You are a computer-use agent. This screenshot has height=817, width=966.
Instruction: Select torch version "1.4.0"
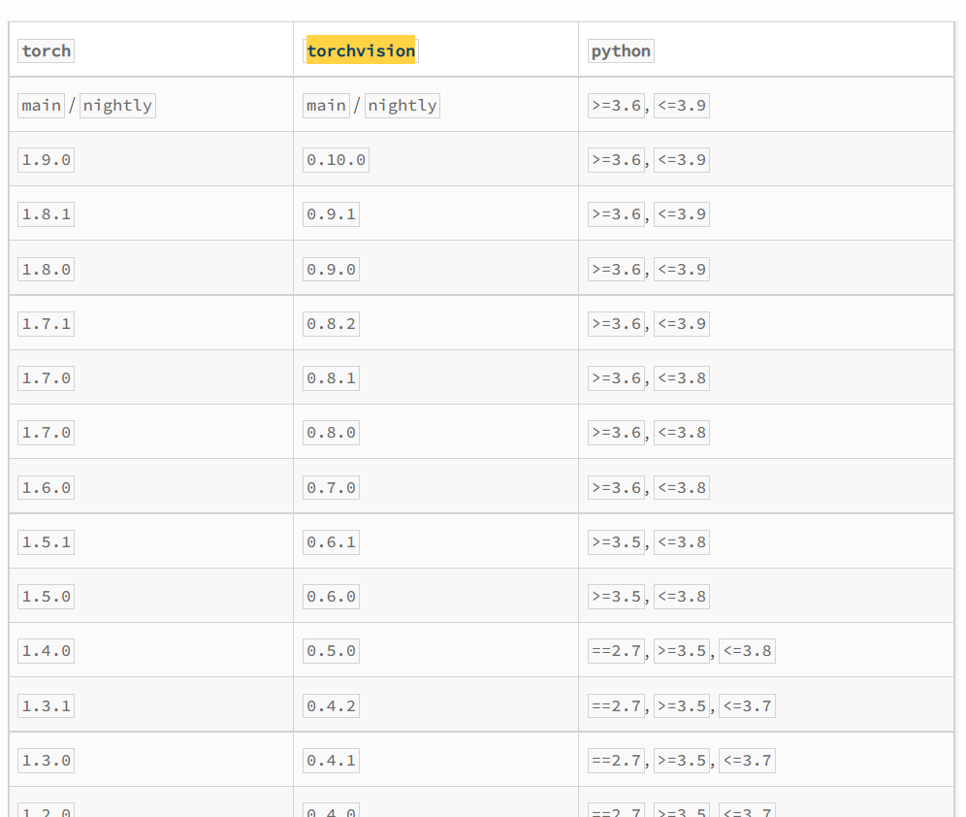(x=47, y=651)
